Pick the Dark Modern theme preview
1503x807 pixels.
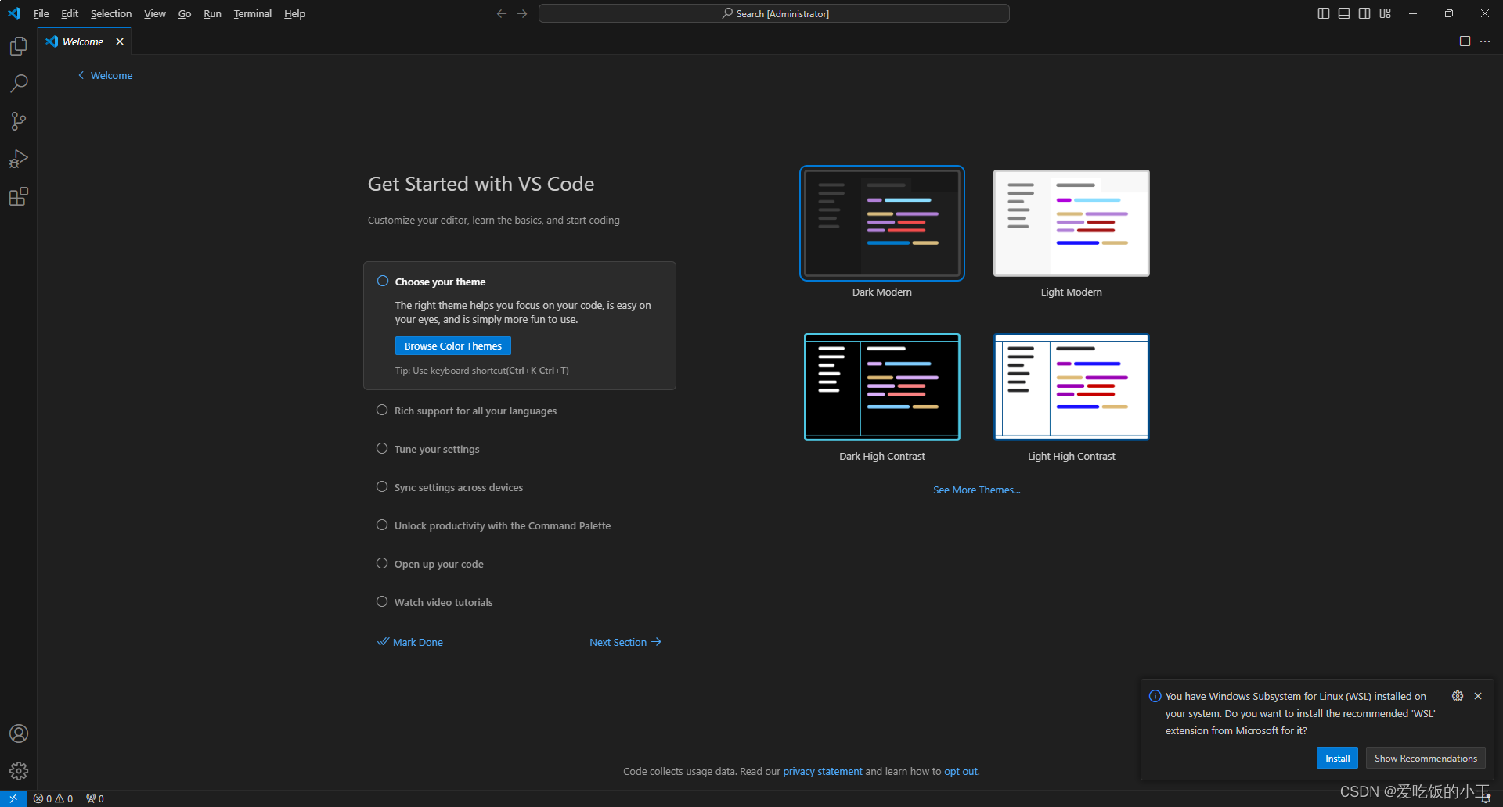click(x=882, y=223)
